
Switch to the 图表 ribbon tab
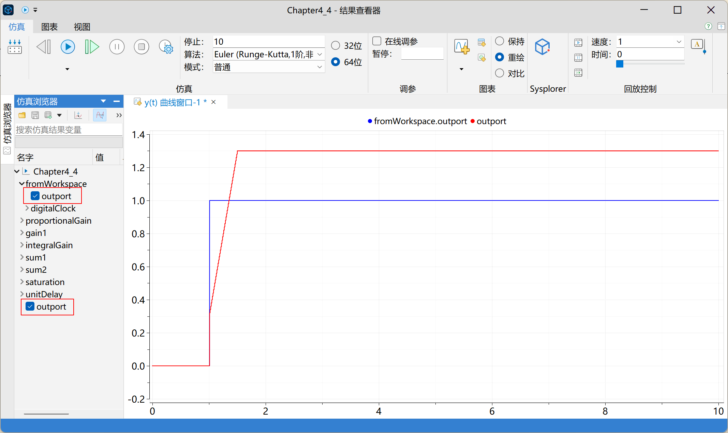click(x=49, y=27)
